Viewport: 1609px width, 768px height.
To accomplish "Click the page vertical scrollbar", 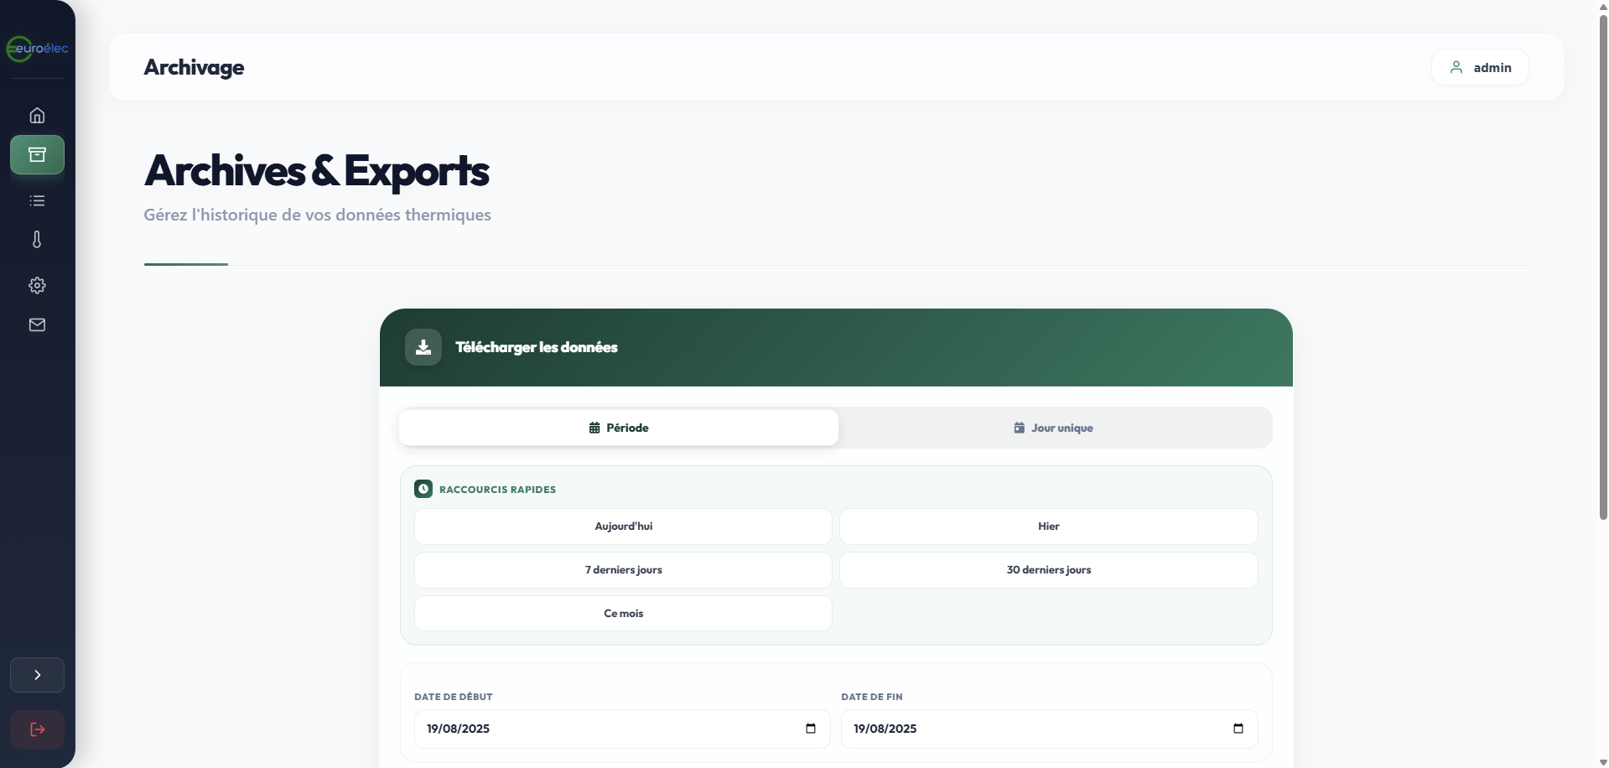I will click(x=1603, y=268).
